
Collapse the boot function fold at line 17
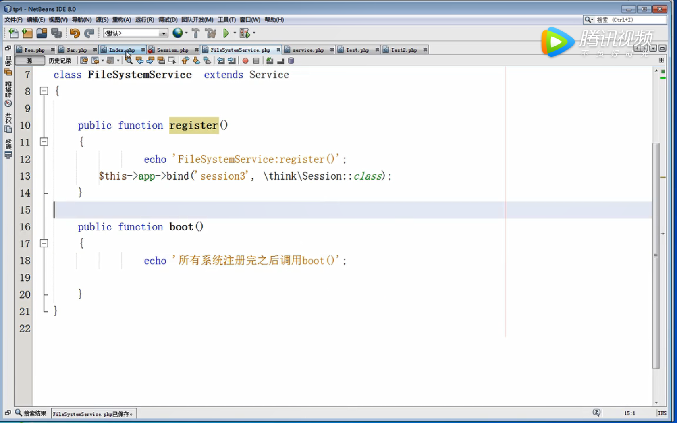[x=44, y=243]
